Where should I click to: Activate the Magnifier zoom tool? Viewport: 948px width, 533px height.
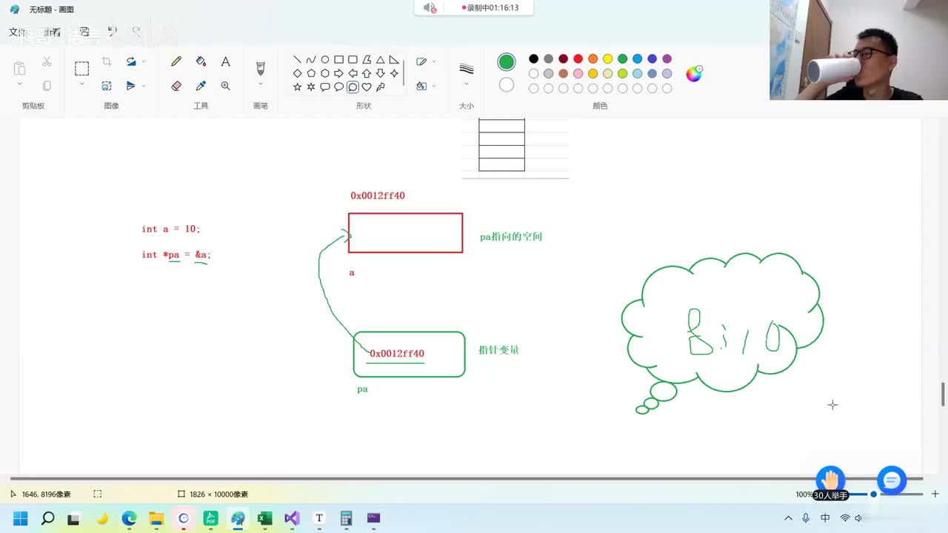tap(225, 86)
